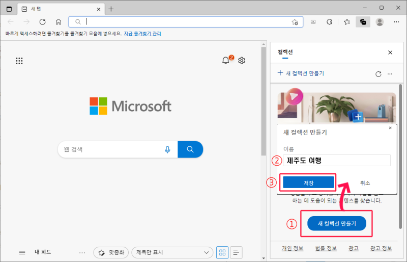Click the 취소 button
Image resolution: width=407 pixels, height=262 pixels.
click(365, 183)
